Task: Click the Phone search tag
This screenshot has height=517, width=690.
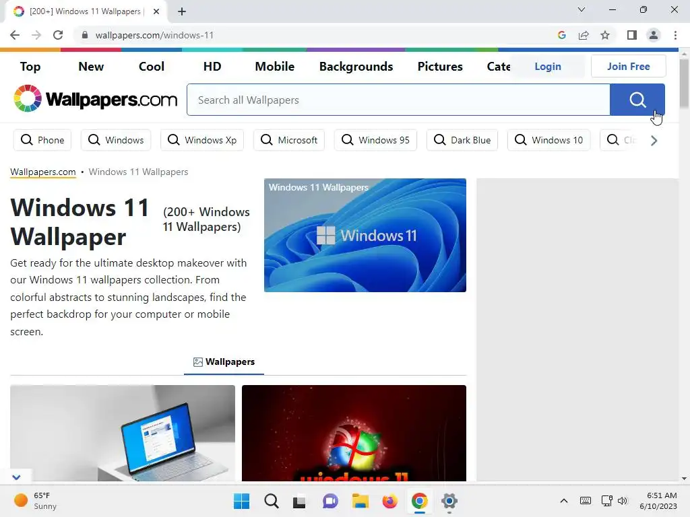Action: click(42, 140)
